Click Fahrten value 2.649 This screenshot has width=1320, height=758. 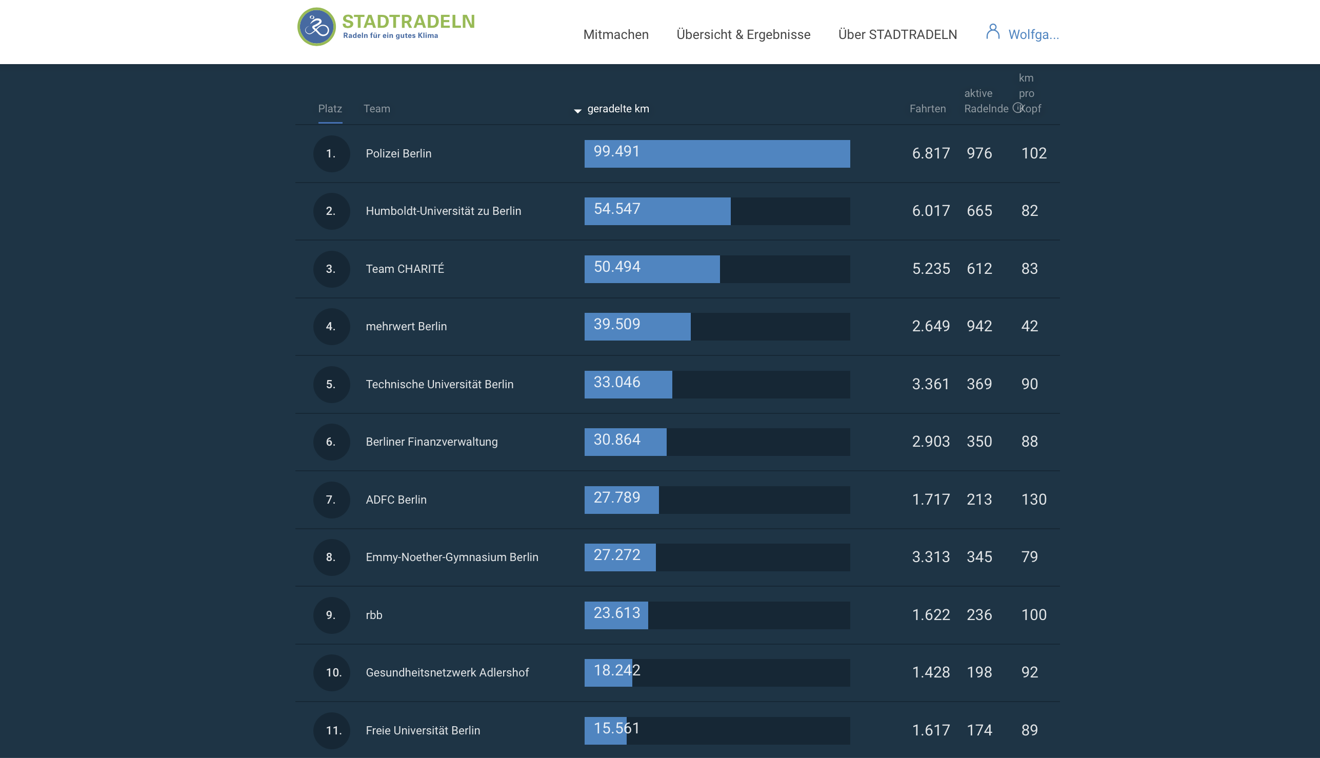931,326
